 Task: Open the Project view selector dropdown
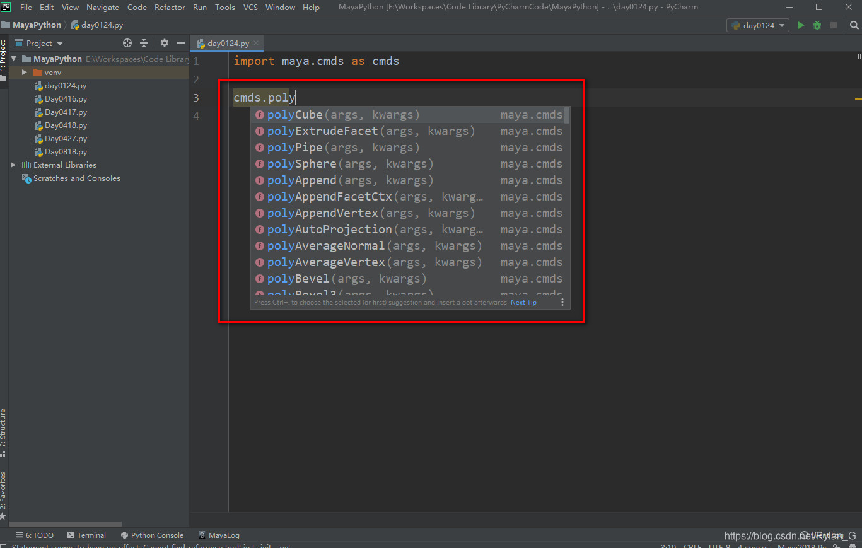click(x=39, y=43)
